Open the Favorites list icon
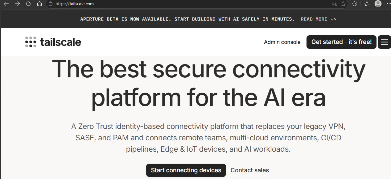 (367, 4)
